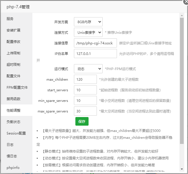188x174 pixels.
Task: Click the vertical scrollbar of the panel
Action: point(182,80)
